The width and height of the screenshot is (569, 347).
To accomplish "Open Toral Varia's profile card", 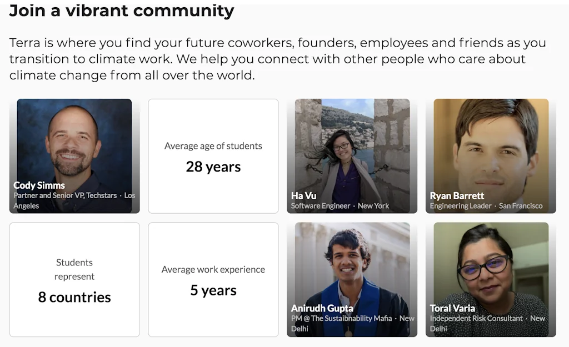I will (x=491, y=266).
